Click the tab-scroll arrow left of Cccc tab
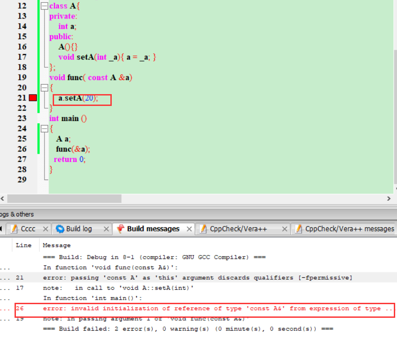 pyautogui.click(x=2, y=229)
